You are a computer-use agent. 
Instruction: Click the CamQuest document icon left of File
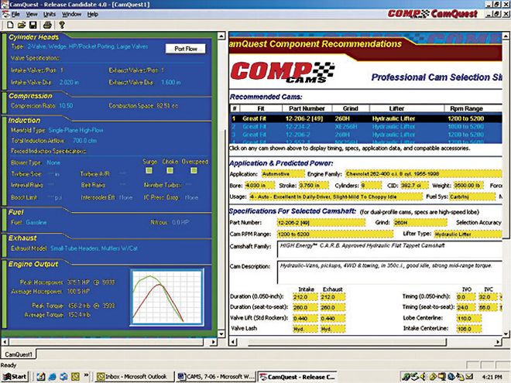coord(5,15)
